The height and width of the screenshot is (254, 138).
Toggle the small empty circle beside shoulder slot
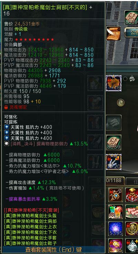(x=125, y=79)
